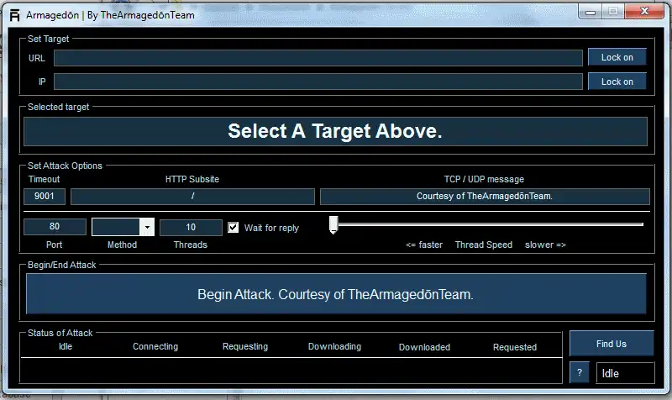Click the TCP / UDP message label

(484, 179)
